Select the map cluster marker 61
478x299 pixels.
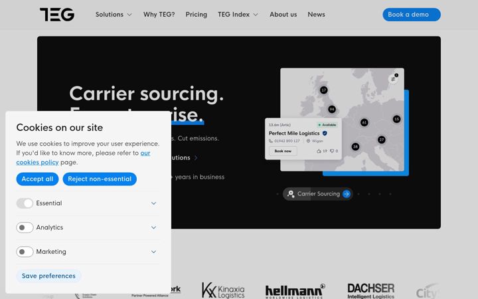(364, 122)
